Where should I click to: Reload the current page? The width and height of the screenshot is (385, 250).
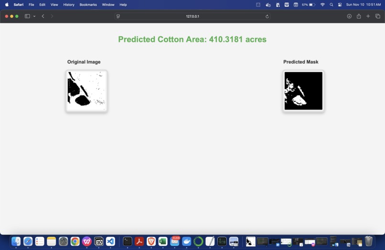[x=267, y=16]
